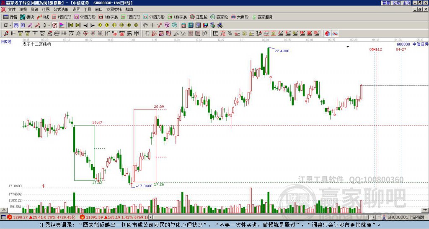Open the 交易委托 menu
The image size is (429, 229).
point(114,10)
